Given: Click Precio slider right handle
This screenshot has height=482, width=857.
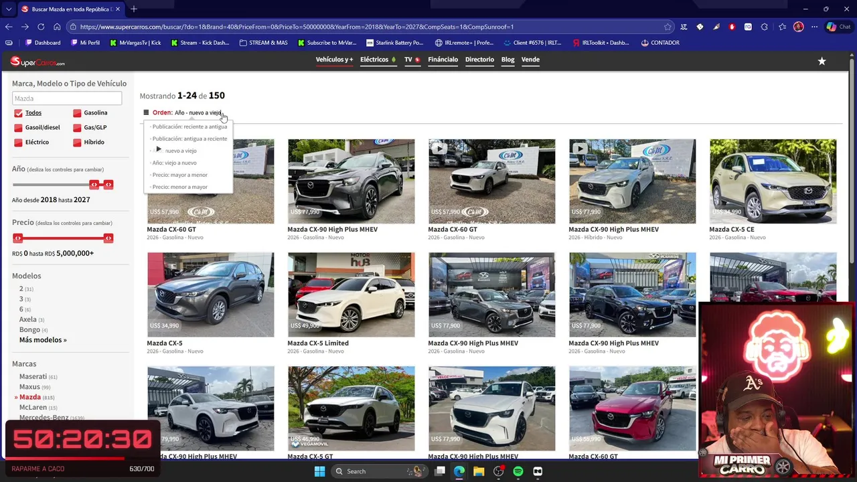Looking at the screenshot, I should (x=108, y=238).
